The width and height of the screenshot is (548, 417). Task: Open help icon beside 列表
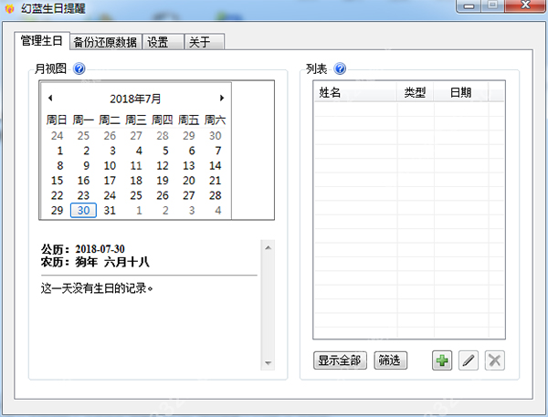[x=340, y=68]
